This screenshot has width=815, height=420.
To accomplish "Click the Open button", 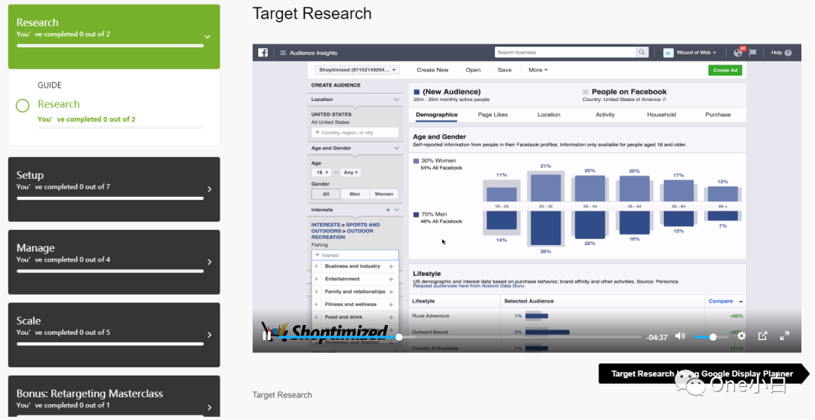I will (x=473, y=69).
